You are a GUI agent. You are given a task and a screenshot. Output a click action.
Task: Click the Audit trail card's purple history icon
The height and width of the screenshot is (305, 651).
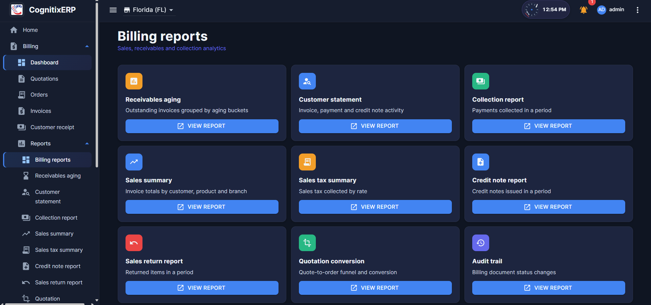481,243
